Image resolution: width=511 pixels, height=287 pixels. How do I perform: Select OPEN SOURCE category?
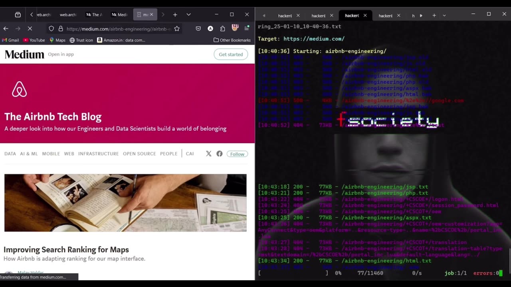coord(139,154)
